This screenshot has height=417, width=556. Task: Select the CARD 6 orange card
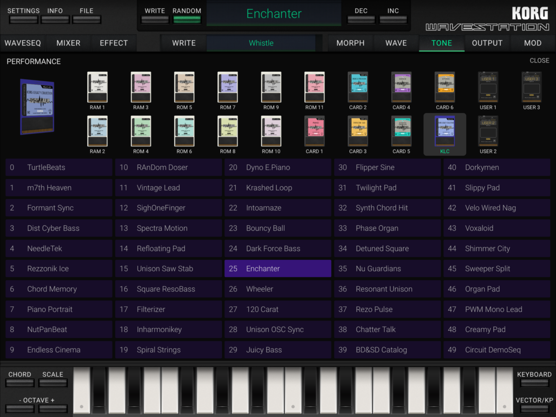(445, 88)
